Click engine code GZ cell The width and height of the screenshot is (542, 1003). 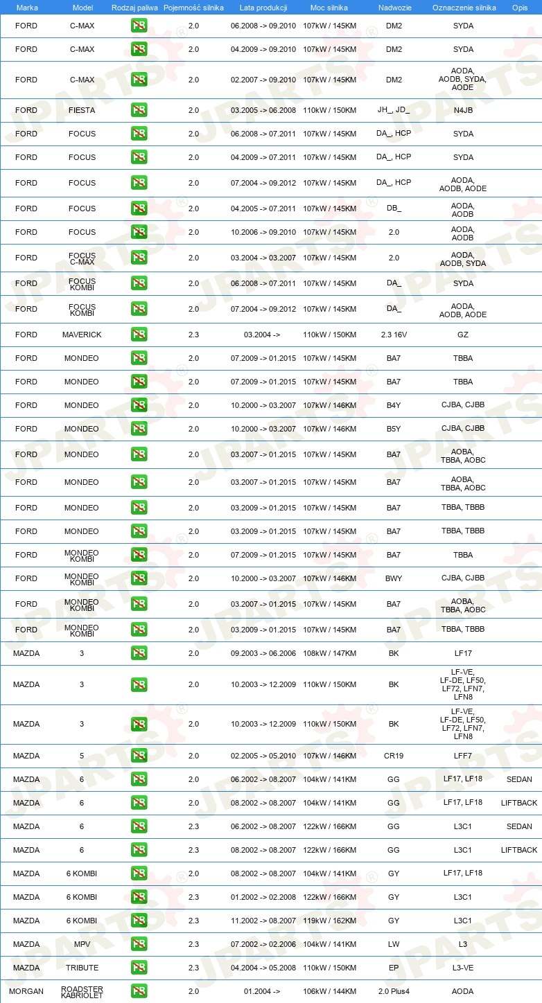coord(463,335)
